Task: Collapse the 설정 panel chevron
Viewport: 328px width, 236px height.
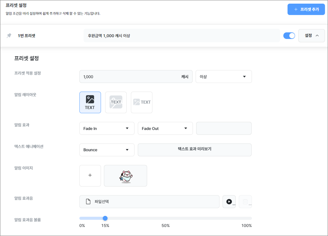Action: point(317,36)
